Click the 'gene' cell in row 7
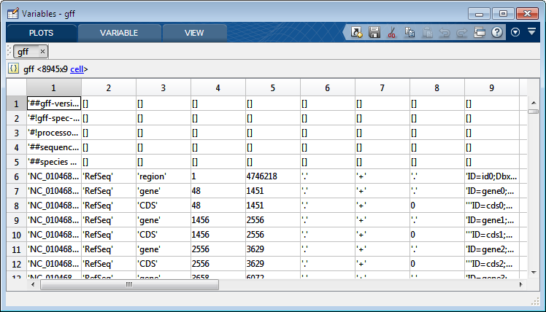The width and height of the screenshot is (546, 312). click(164, 191)
